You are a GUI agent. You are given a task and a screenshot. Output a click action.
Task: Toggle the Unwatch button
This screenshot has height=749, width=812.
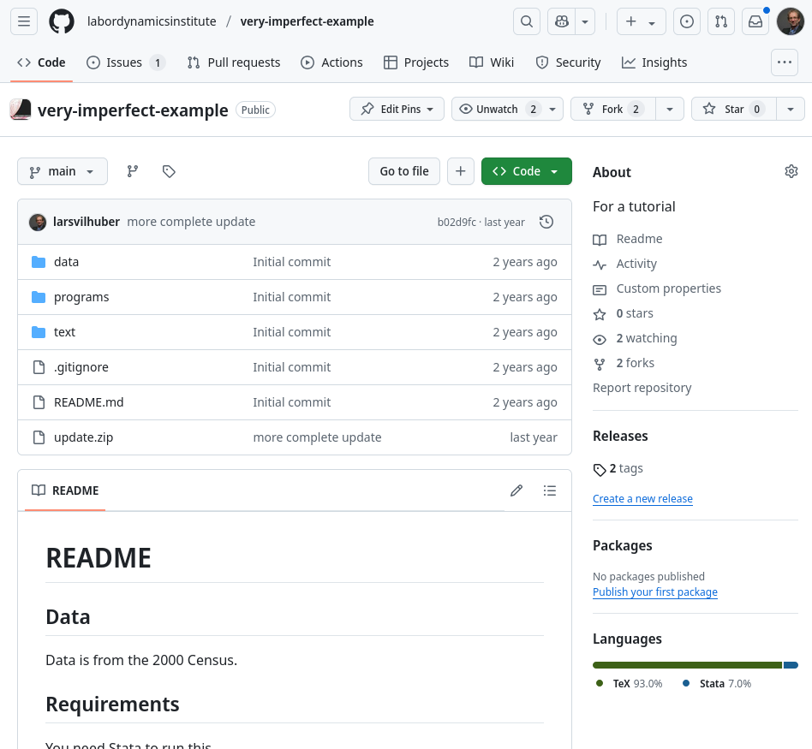coord(497,109)
